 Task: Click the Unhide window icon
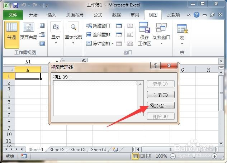tap(119, 44)
